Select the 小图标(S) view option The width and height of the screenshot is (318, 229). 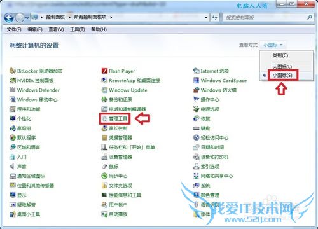click(283, 75)
